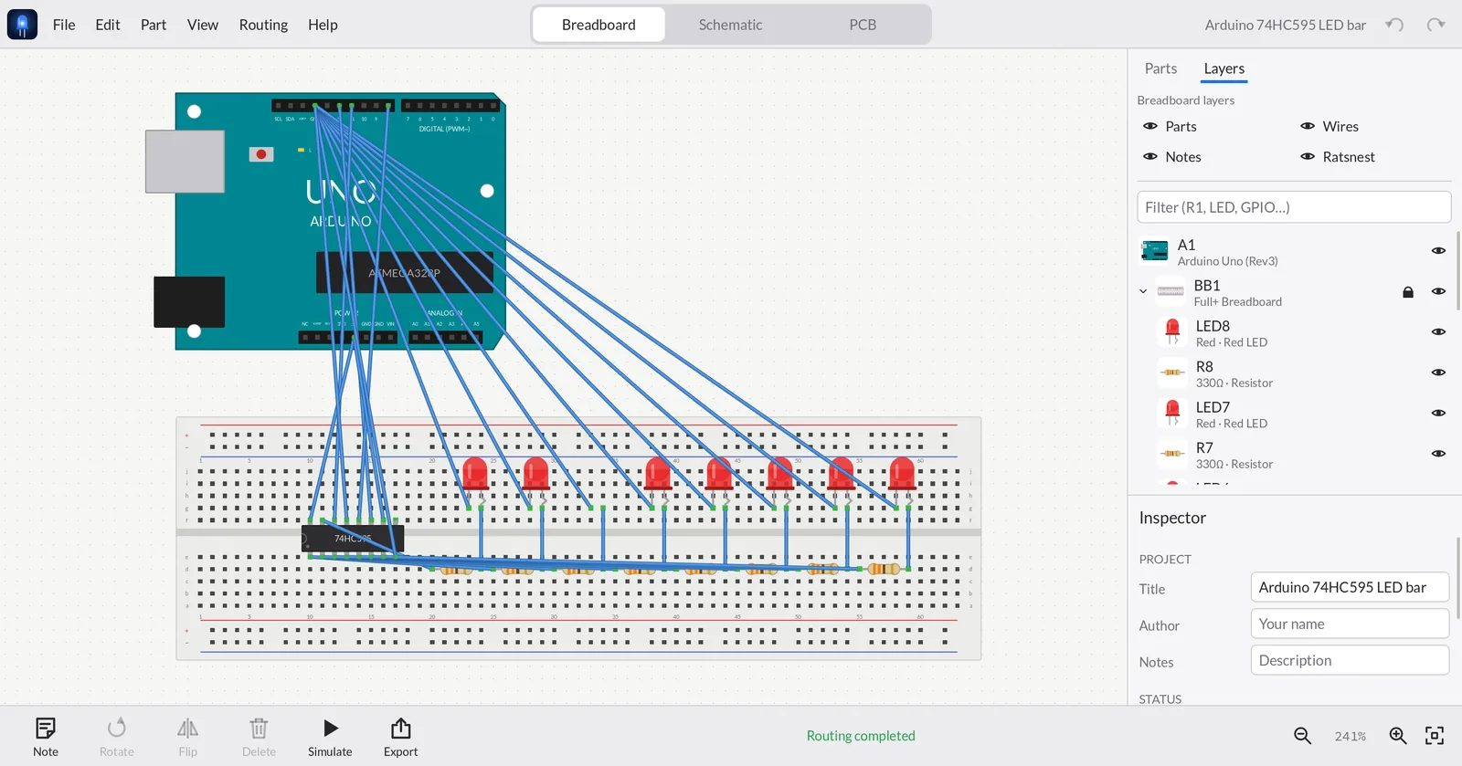The width and height of the screenshot is (1462, 766).
Task: Start the Simulate playback
Action: [330, 738]
